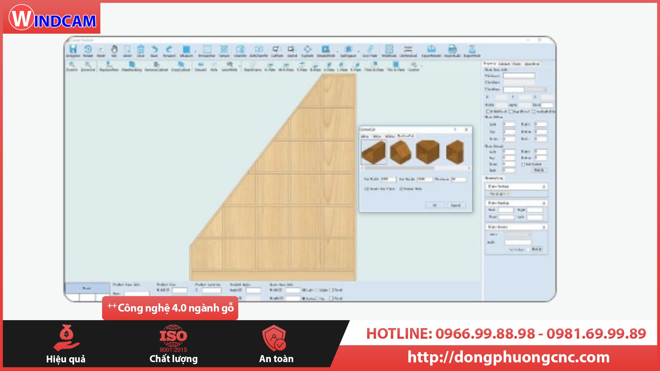The width and height of the screenshot is (660, 371).
Task: Open the dropdown in bottom properties section
Action: [518, 235]
